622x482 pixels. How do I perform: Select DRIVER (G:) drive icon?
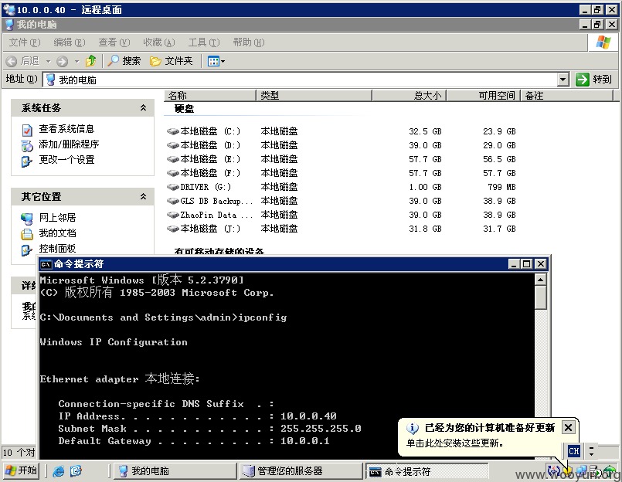pos(172,187)
